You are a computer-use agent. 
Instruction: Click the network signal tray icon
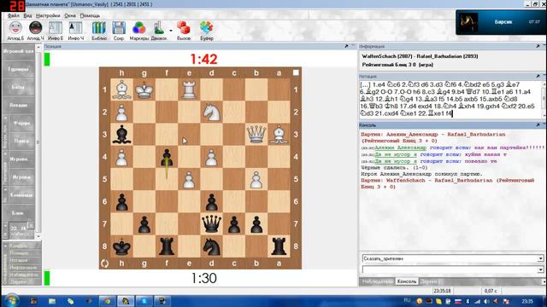coord(477,301)
